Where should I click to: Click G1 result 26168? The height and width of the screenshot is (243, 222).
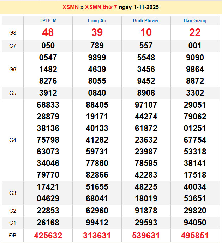[x=48, y=223]
